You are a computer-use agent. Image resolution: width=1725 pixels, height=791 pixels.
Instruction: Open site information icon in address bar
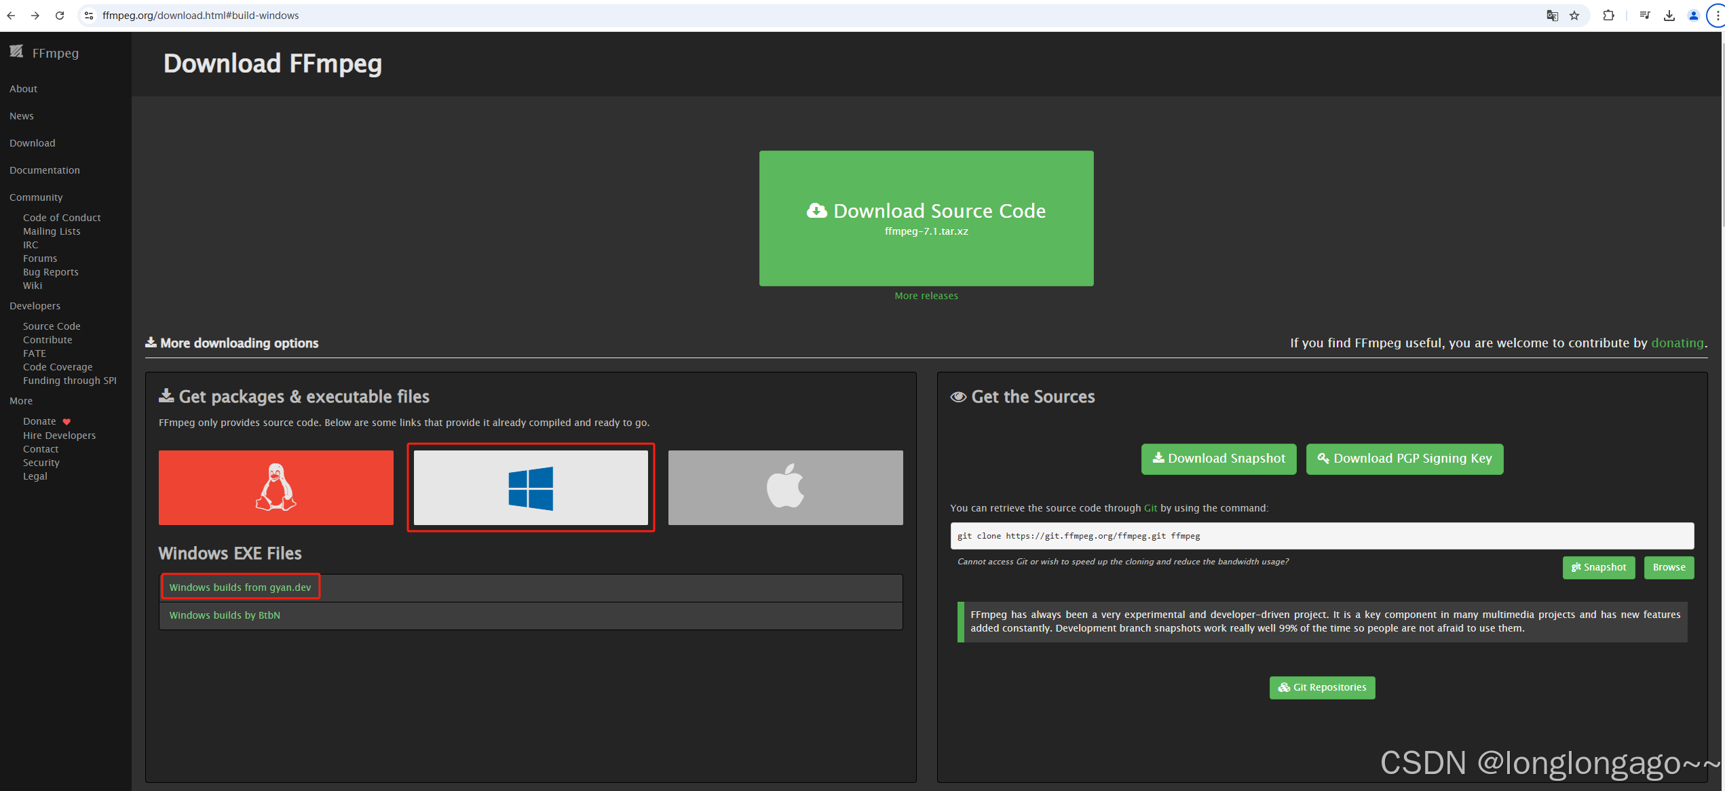coord(88,15)
